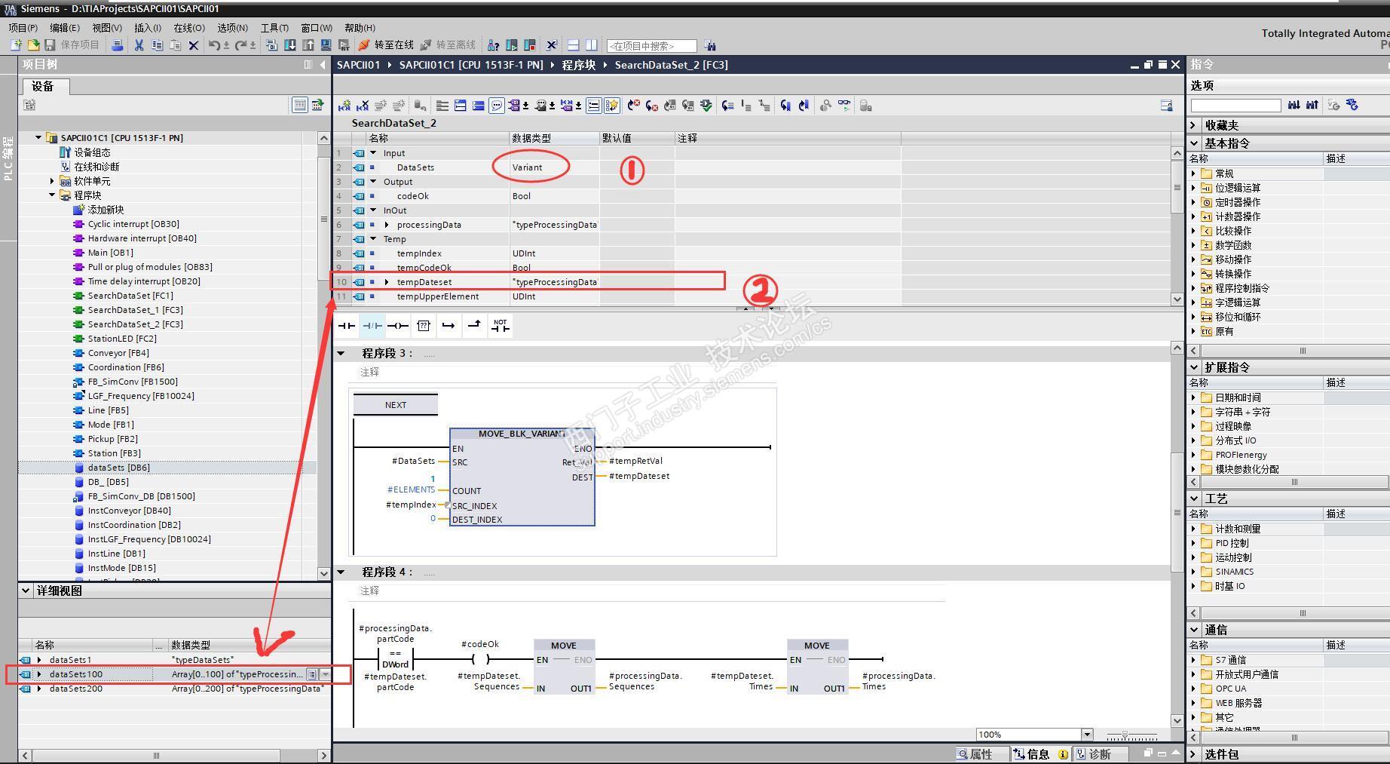Image resolution: width=1390 pixels, height=764 pixels.
Task: Open the 编辑(E) menu
Action: (65, 28)
